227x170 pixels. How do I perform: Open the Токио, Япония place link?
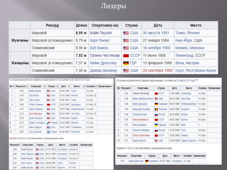(x=188, y=33)
